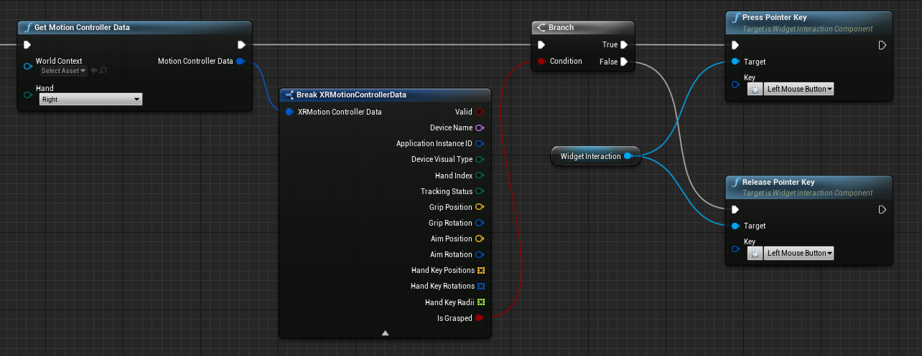This screenshot has width=922, height=356.
Task: Click the Branch Condition input pin
Action: point(542,61)
